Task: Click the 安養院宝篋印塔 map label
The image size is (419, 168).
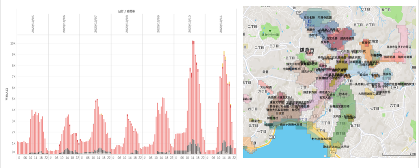Action: [x=340, y=106]
